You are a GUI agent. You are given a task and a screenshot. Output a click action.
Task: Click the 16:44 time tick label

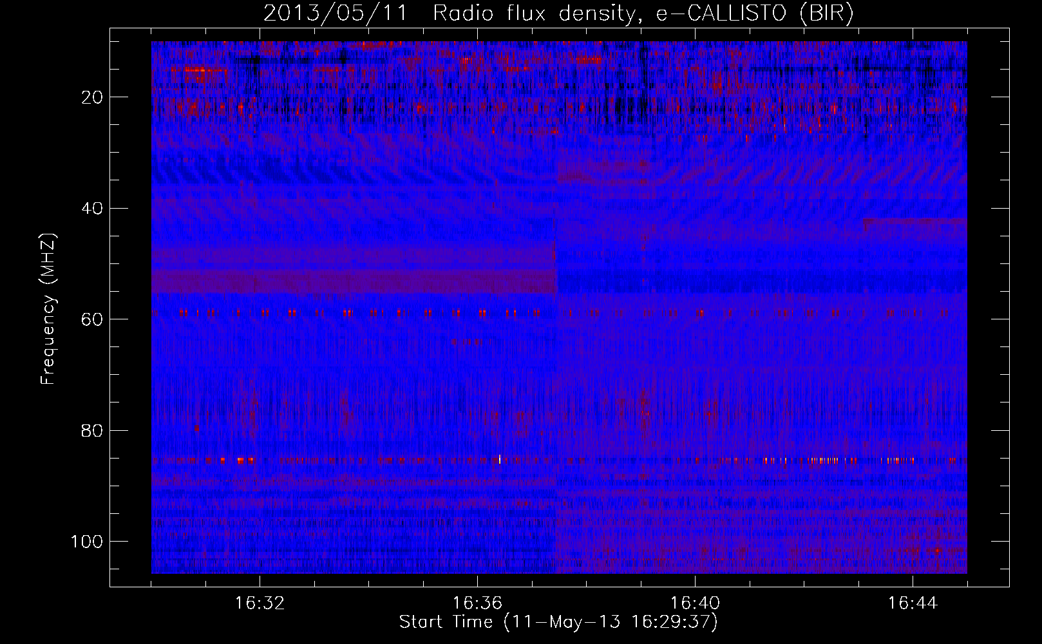point(913,603)
